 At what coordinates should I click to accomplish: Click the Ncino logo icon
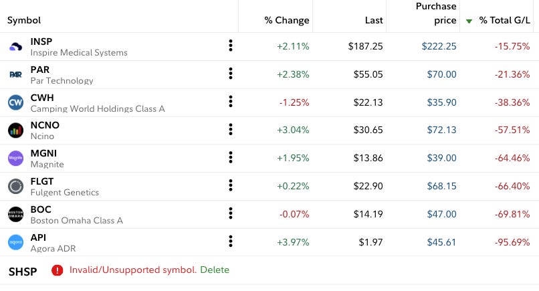[15, 130]
